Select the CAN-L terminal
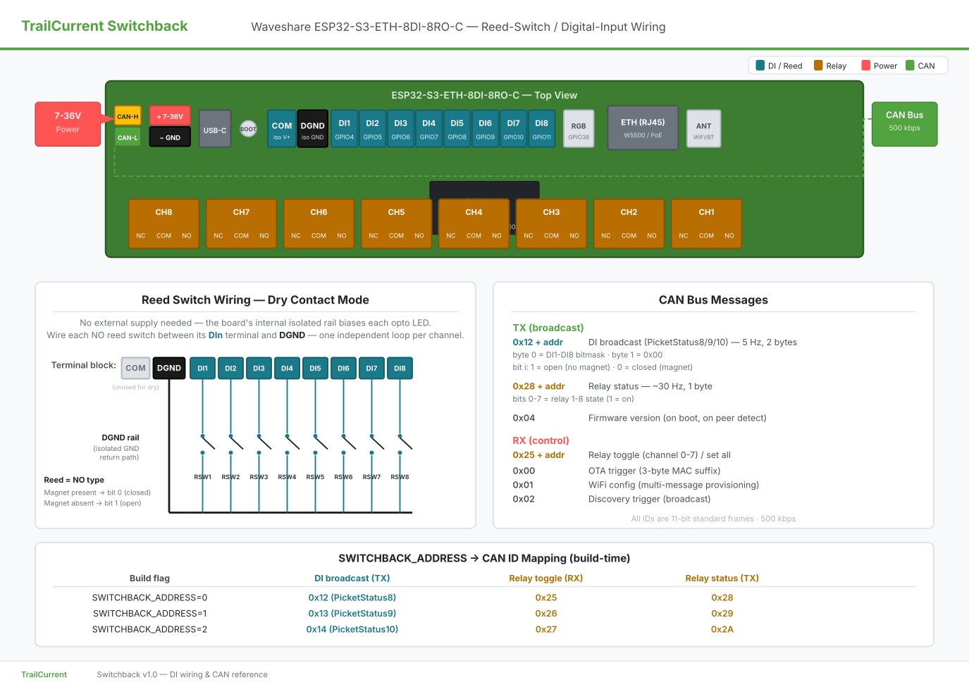The width and height of the screenshot is (969, 687). tap(128, 137)
